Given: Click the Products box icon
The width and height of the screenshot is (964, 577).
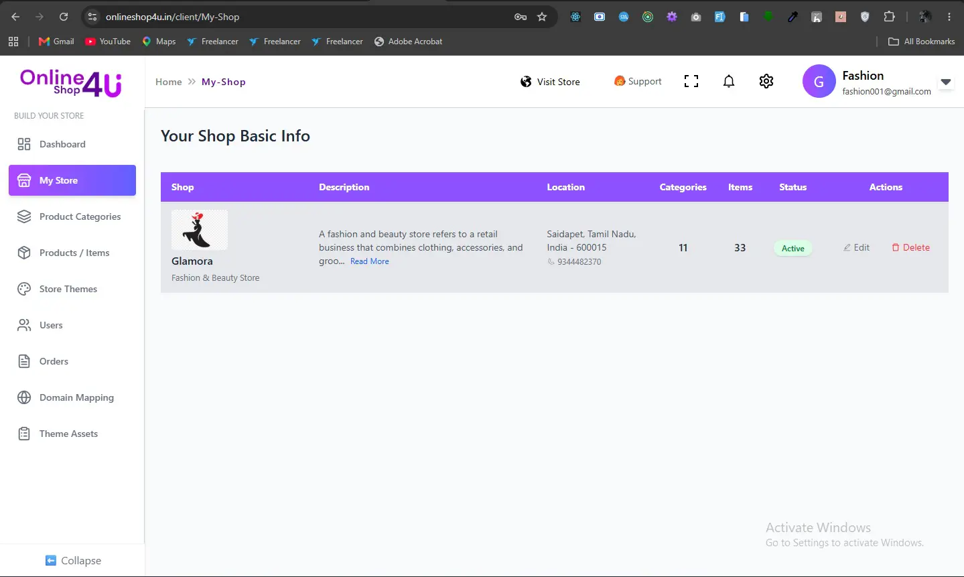Looking at the screenshot, I should (24, 253).
